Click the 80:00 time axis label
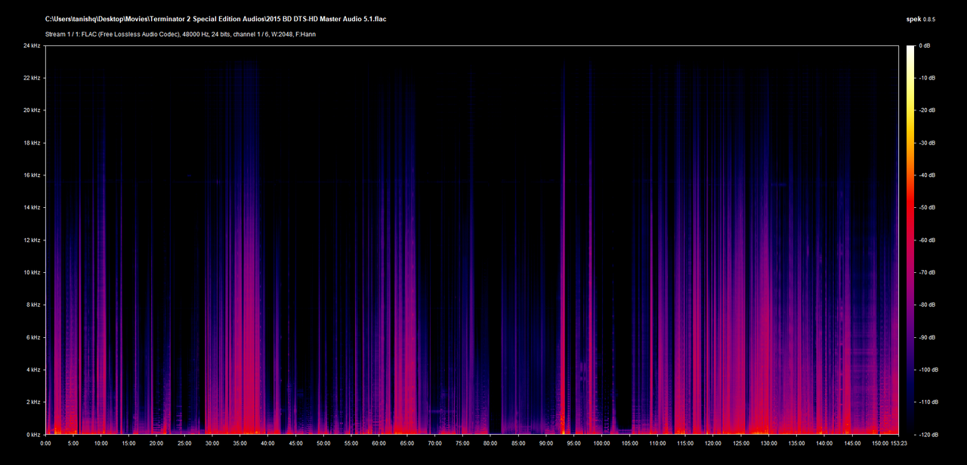Viewport: 967px width, 465px height. pos(490,444)
